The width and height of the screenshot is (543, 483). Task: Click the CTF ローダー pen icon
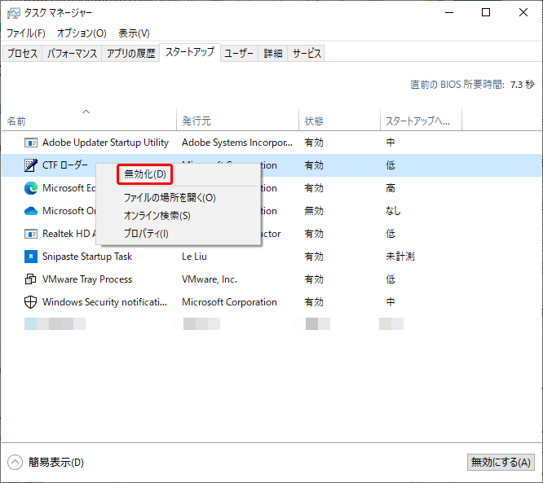coord(31,165)
